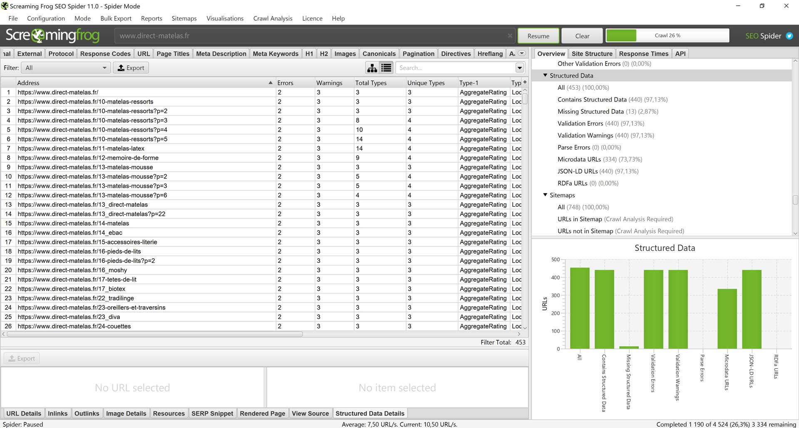Select the 11-matelas-latex URL row

coord(262,148)
